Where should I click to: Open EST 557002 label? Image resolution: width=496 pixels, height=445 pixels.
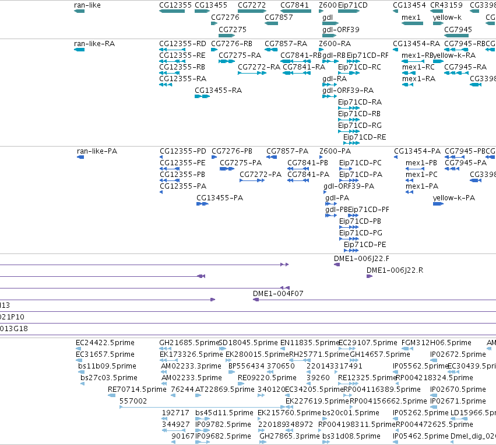pos(133,401)
